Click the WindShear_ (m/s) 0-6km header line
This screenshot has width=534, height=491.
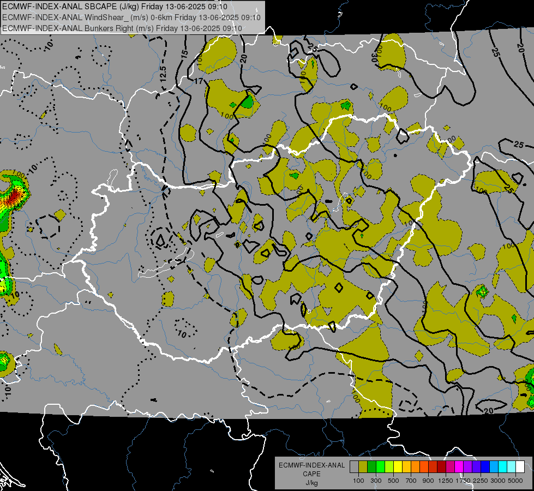pyautogui.click(x=131, y=17)
